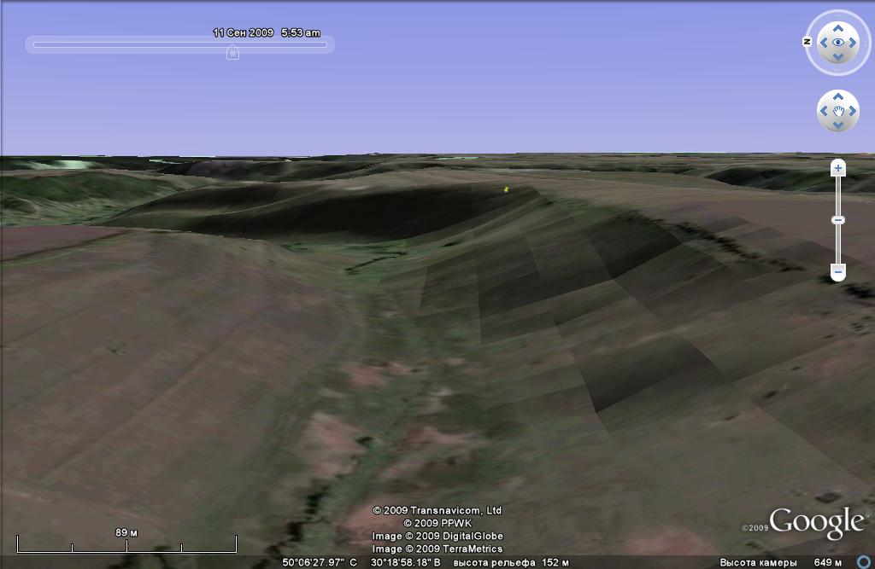Click the hand icon in the move joystick
Image resolution: width=875 pixels, height=569 pixels.
point(838,111)
